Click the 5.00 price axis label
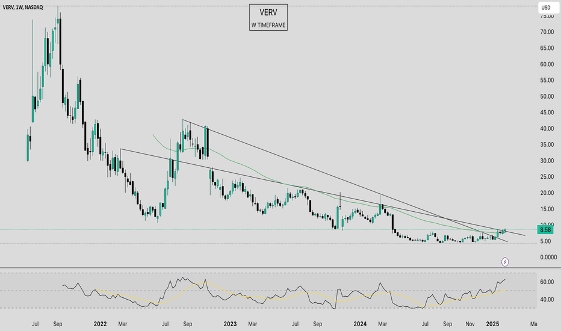 (x=545, y=241)
